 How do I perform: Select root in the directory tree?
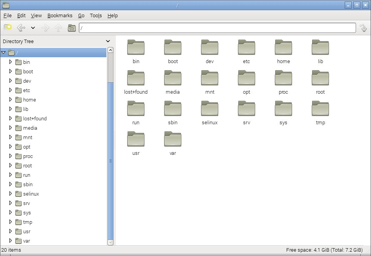click(27, 165)
